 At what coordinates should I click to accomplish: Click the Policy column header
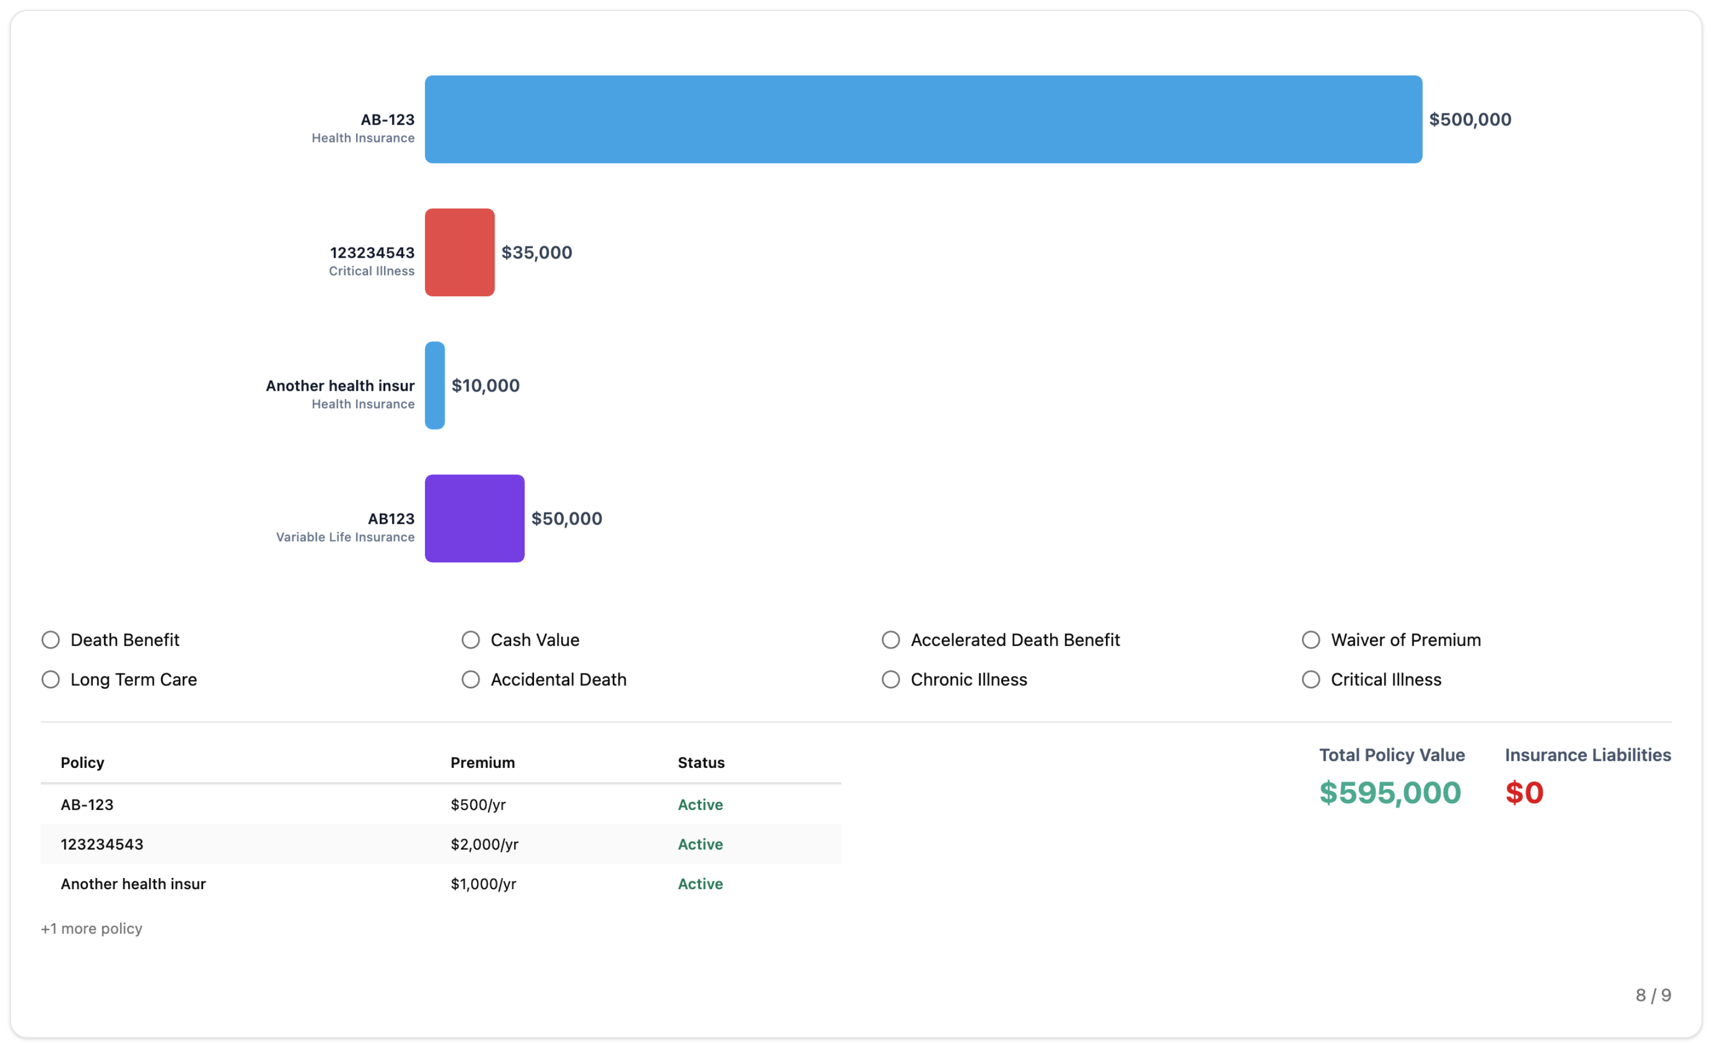pos(82,762)
